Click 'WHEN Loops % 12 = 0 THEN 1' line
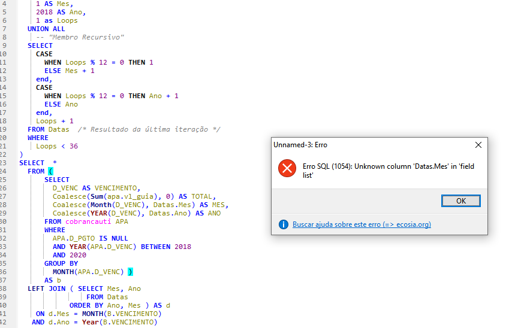The image size is (524, 328). [98, 62]
